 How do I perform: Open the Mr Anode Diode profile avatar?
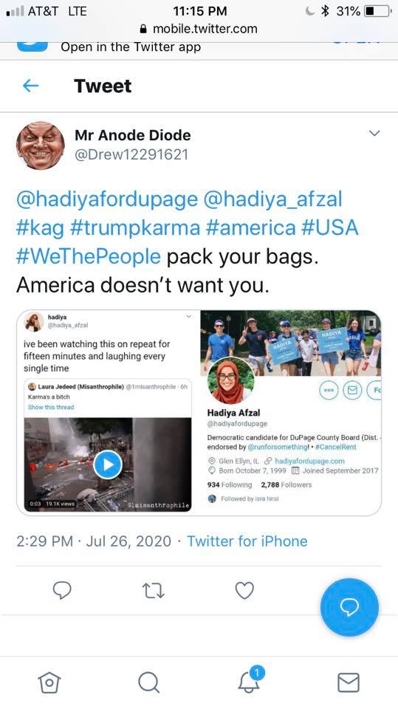tap(41, 145)
